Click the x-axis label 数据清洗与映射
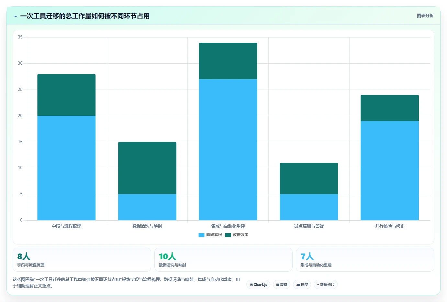447x302 pixels. coord(147,226)
